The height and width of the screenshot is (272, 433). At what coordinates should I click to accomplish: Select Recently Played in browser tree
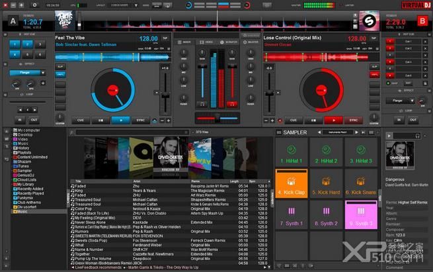[x=30, y=193]
